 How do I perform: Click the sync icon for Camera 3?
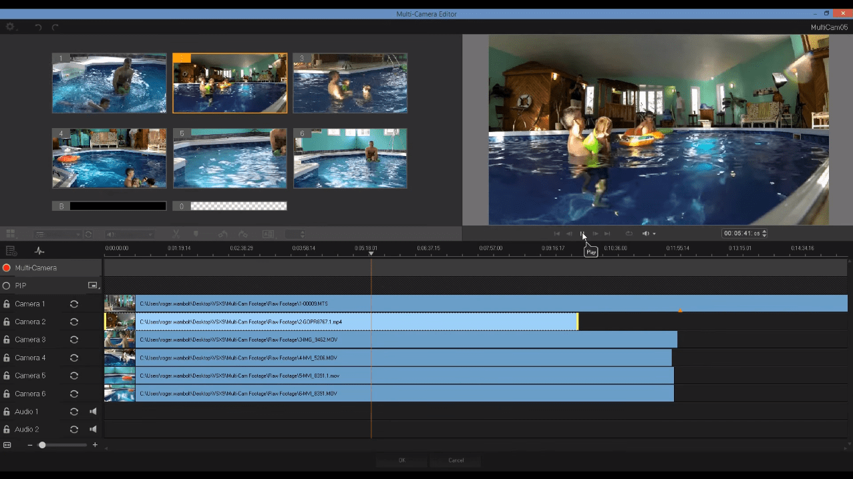tap(73, 340)
